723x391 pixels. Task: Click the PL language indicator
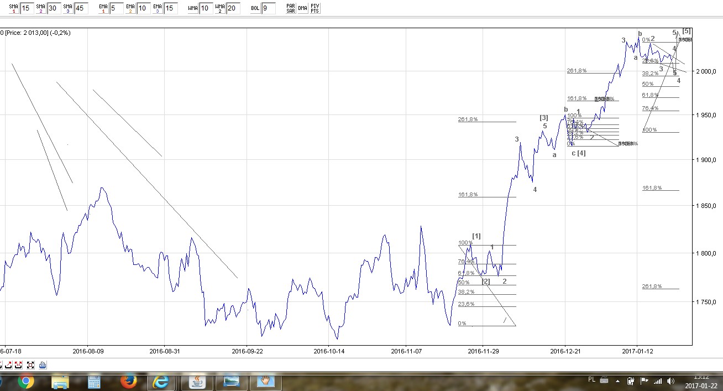[591, 380]
